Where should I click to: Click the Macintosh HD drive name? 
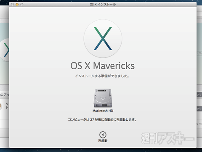coord(103,111)
